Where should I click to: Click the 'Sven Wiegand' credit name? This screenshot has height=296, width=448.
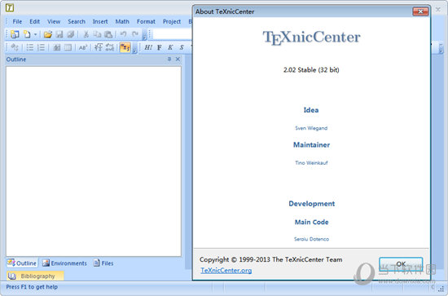pos(311,128)
